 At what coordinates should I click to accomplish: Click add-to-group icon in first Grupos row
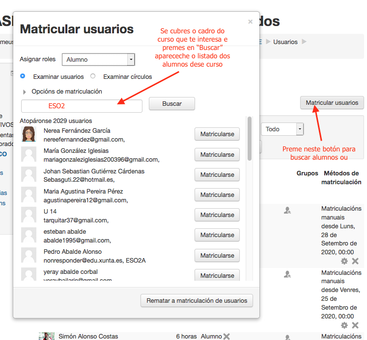287,210
